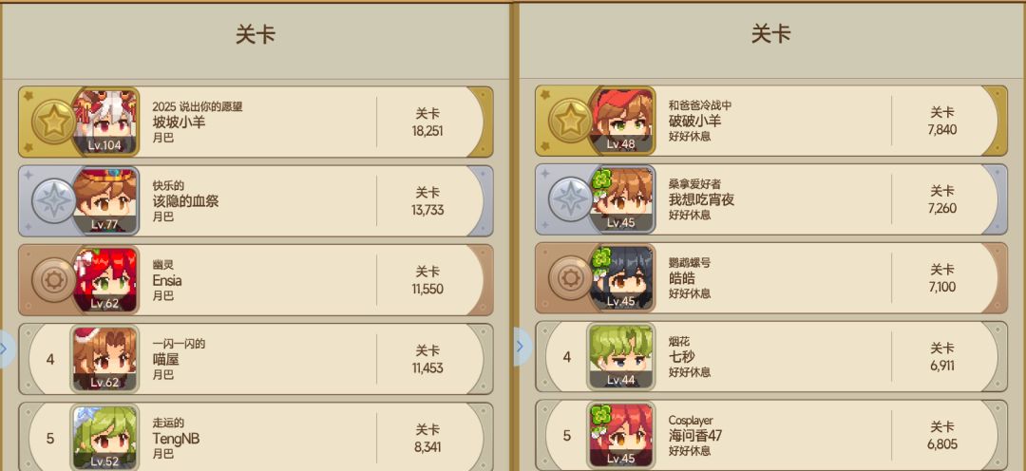Click 破破小羊's stage score 7,840
The height and width of the screenshot is (471, 1026).
coord(942,129)
